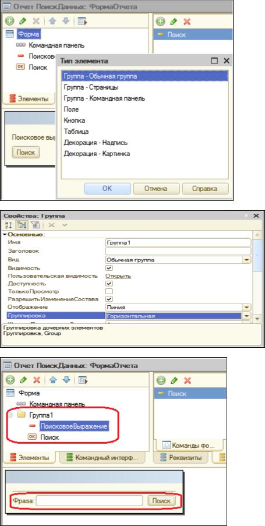
Task: Click confirm checkmark icon in Свойства toolbar
Action: (65, 226)
